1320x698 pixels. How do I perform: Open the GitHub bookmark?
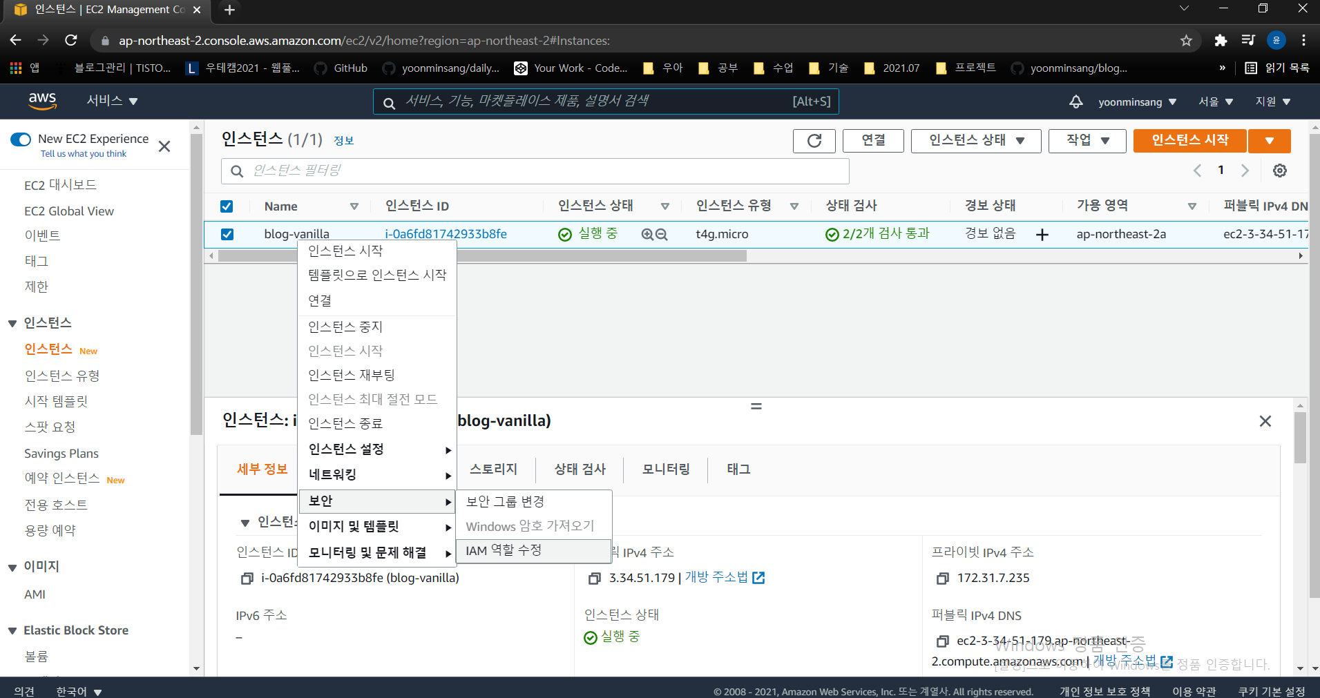point(341,68)
